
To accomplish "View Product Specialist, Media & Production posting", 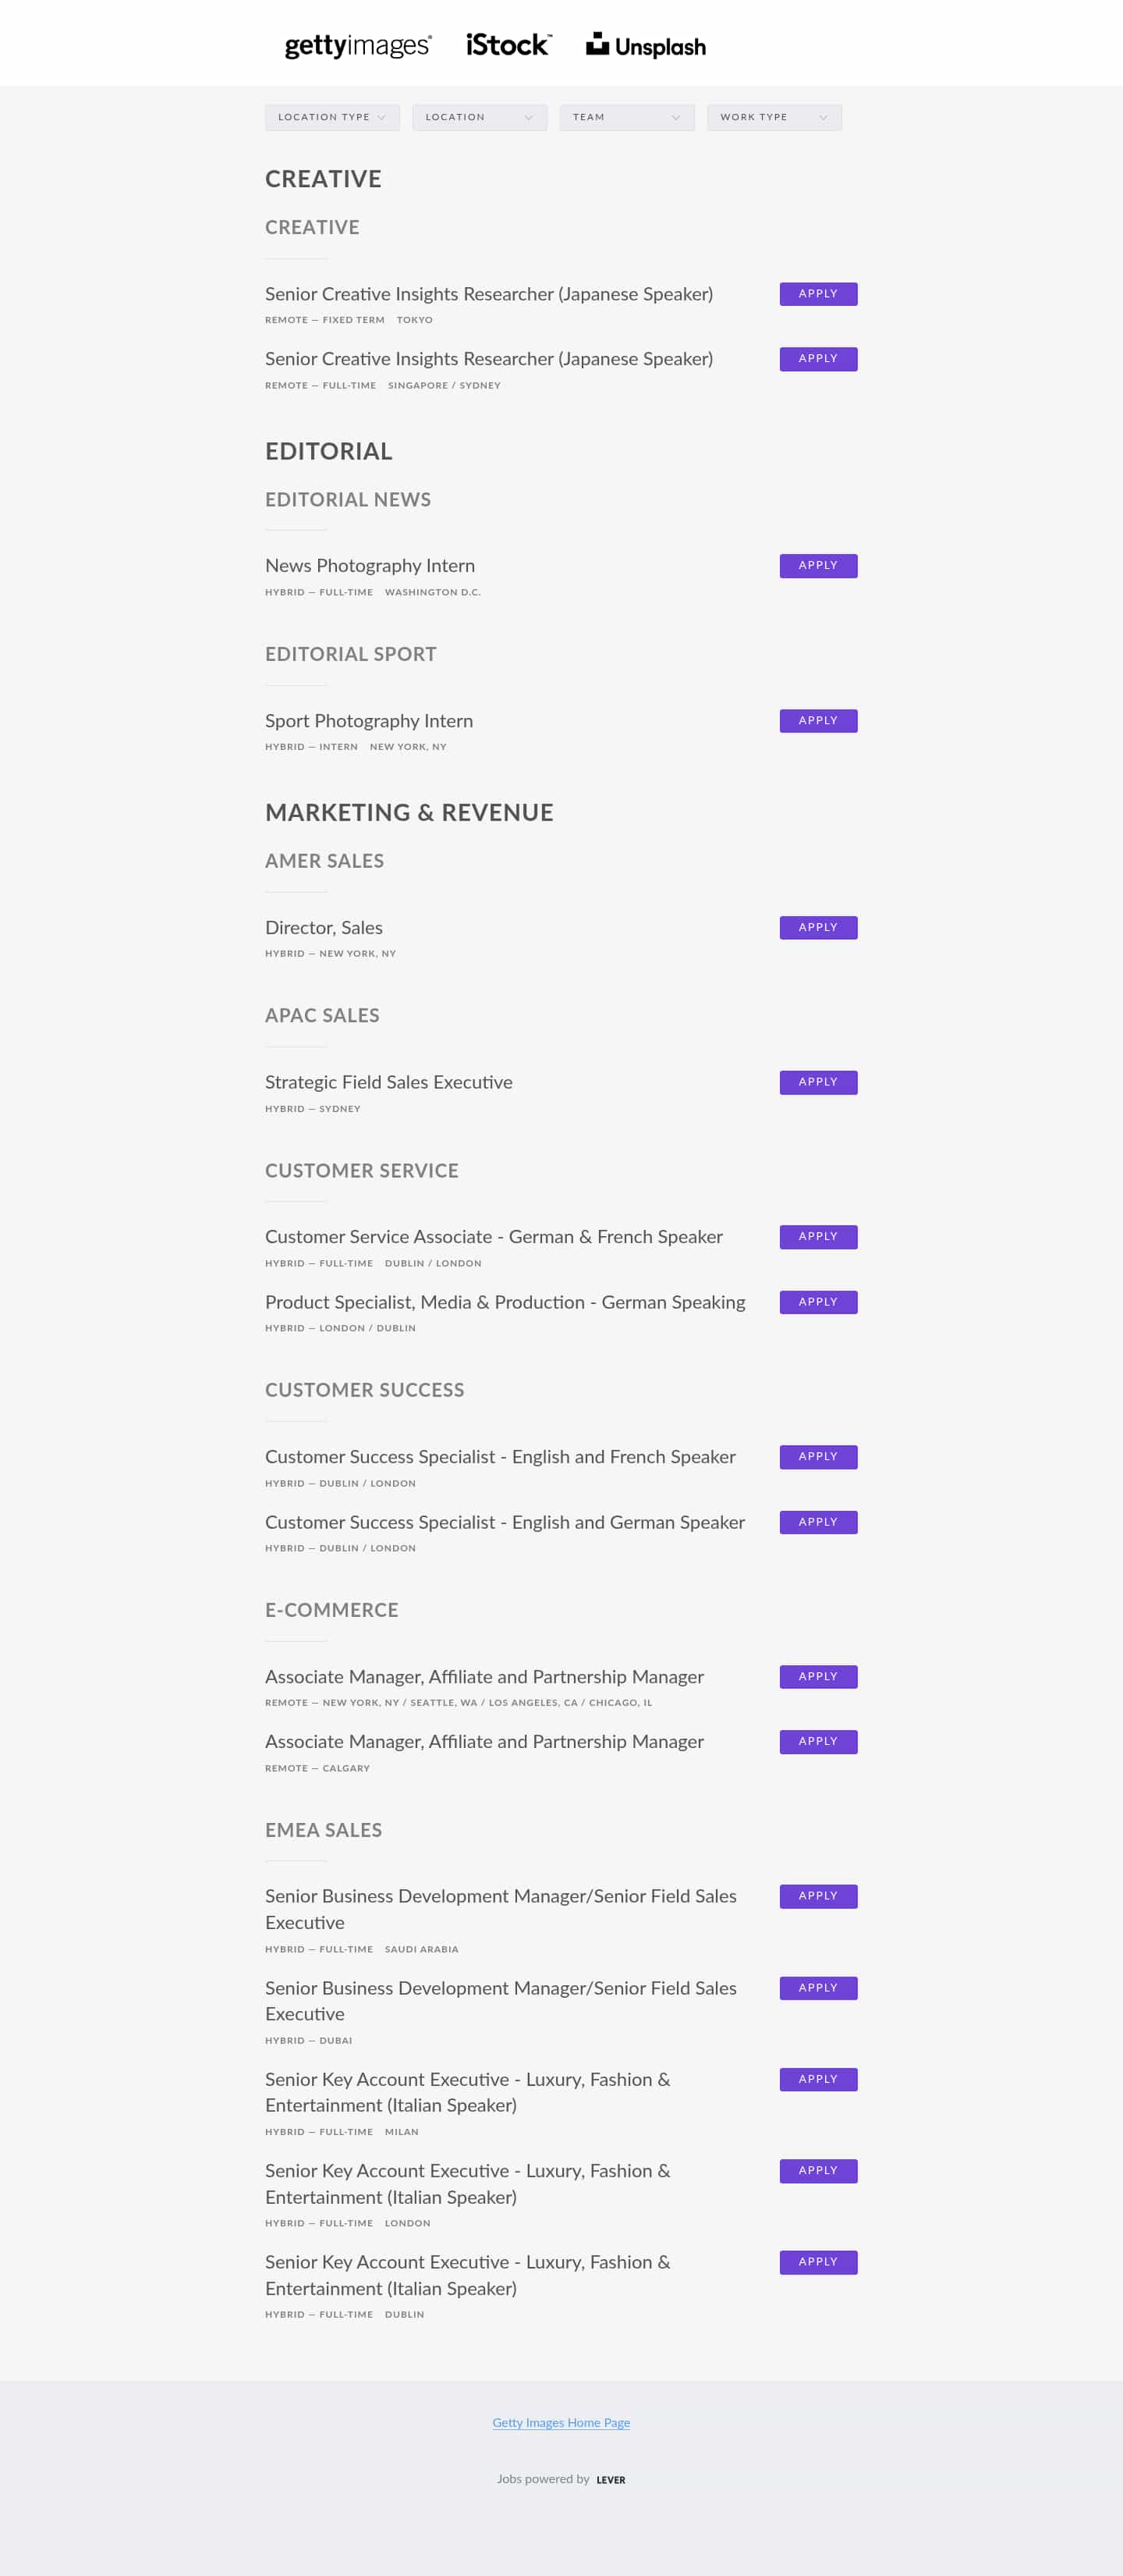I will (x=505, y=1302).
